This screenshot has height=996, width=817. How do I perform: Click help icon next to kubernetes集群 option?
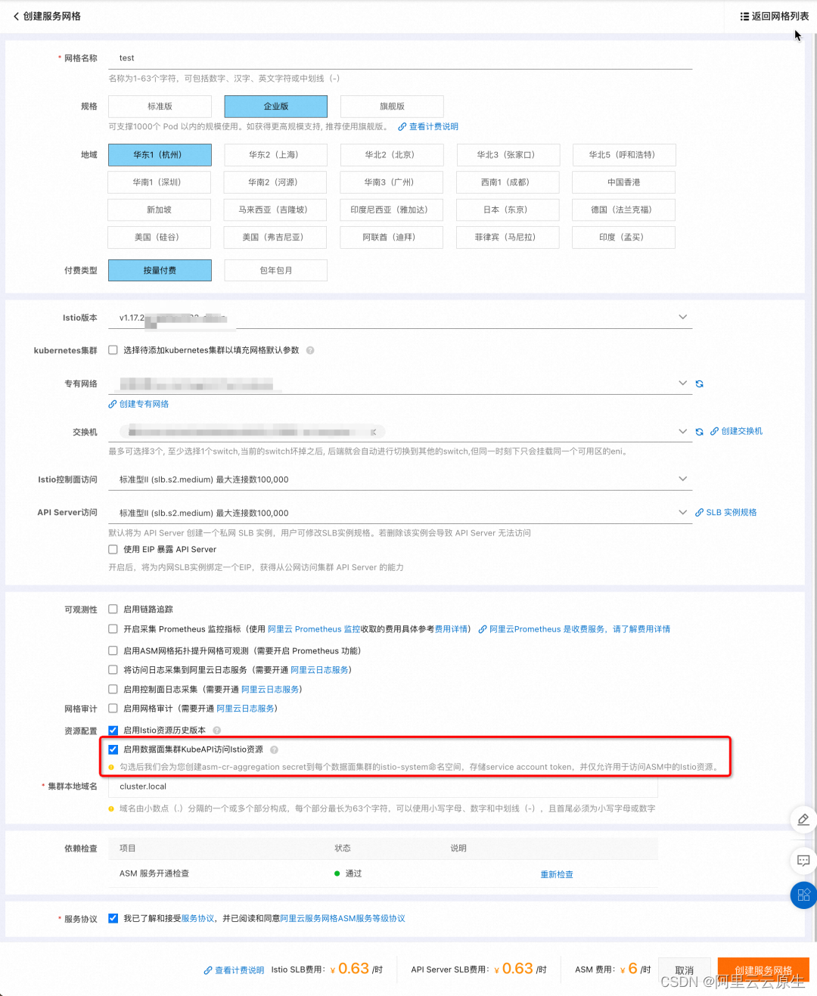(x=310, y=350)
